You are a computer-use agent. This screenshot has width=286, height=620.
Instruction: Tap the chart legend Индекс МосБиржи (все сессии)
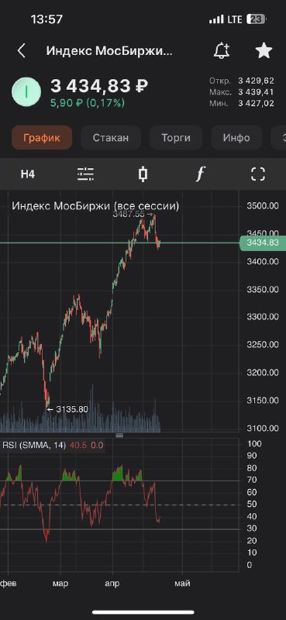tap(95, 206)
